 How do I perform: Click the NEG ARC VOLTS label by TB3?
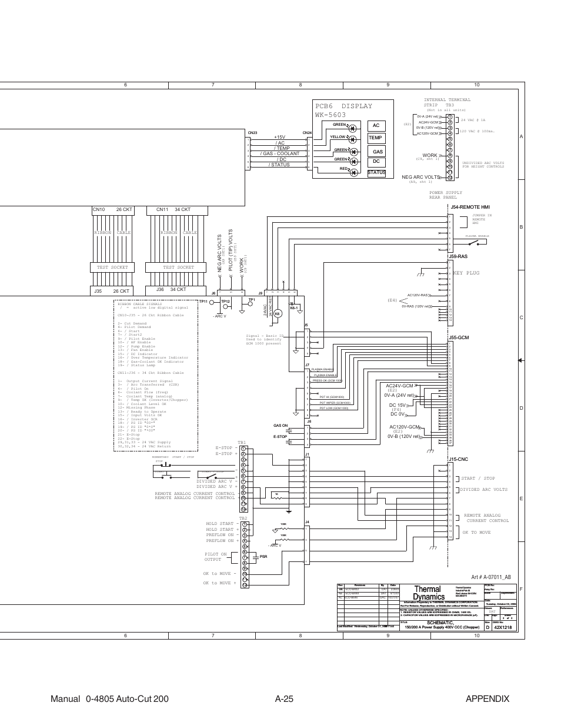(421, 177)
